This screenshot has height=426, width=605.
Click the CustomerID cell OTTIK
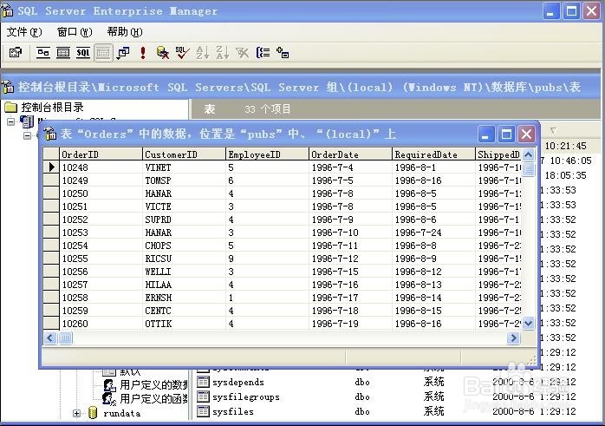pos(184,324)
